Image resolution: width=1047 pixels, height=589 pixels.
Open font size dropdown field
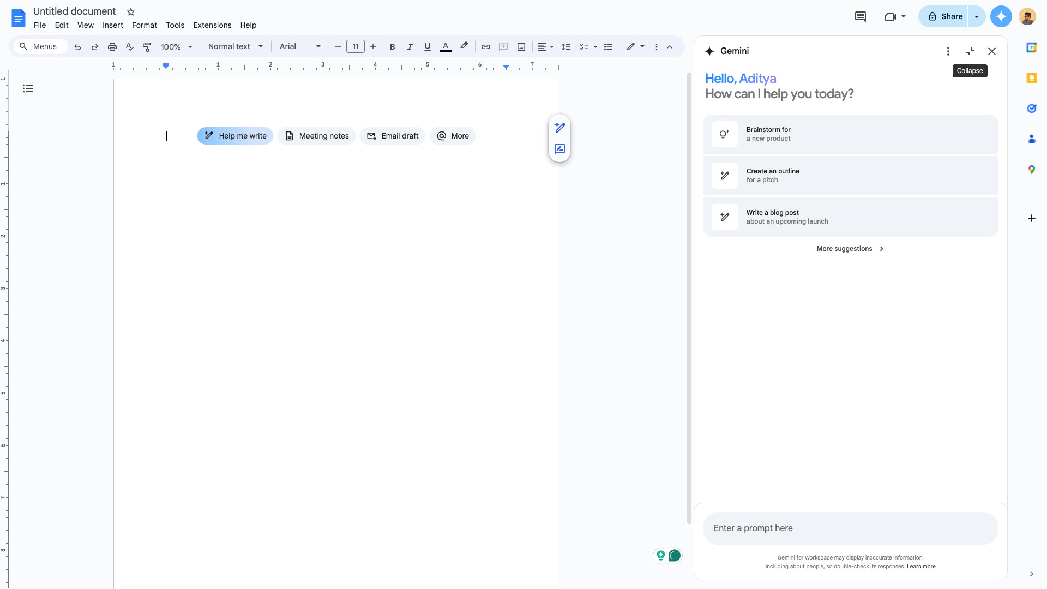(x=355, y=47)
